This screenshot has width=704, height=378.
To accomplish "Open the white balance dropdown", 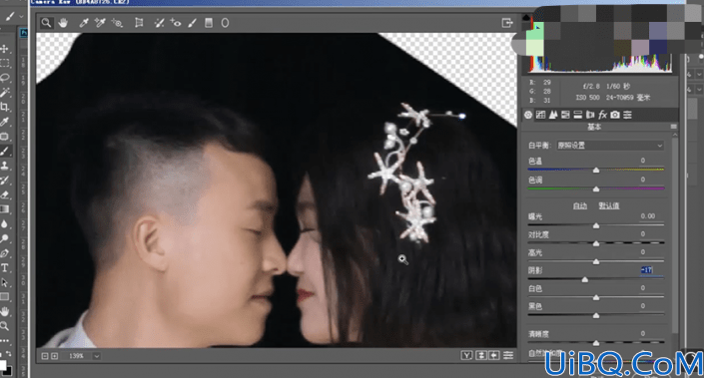I will (610, 146).
